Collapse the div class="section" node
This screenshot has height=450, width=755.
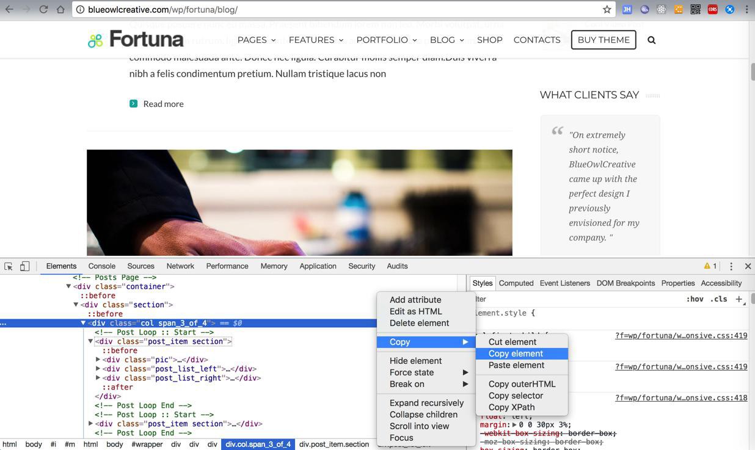click(76, 305)
